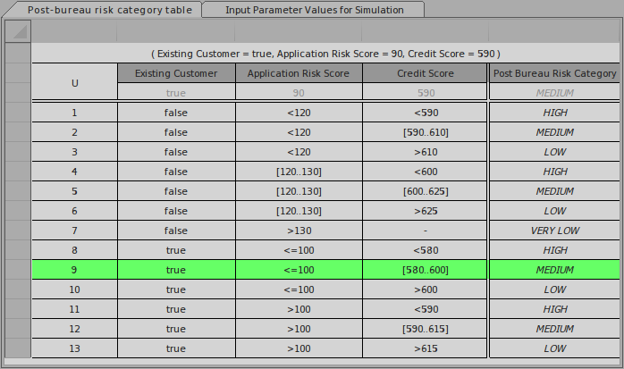
Task: Click the >615 credit score cell in rule 13
Action: [425, 348]
